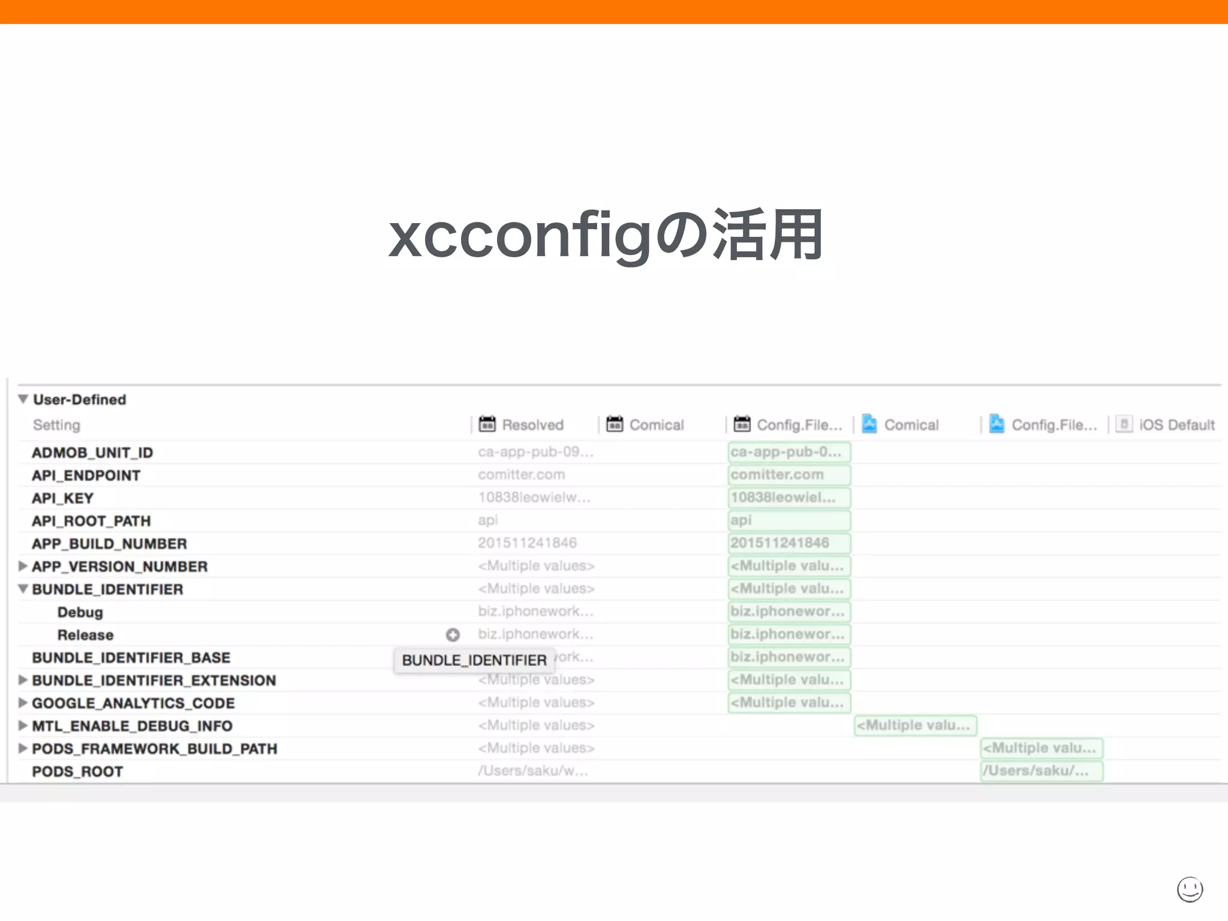Click the iOS Default column icon

point(1124,424)
